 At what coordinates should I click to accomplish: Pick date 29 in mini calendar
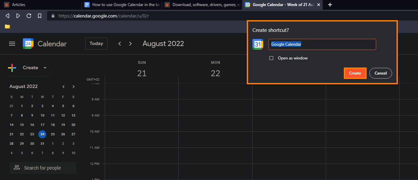click(22, 144)
